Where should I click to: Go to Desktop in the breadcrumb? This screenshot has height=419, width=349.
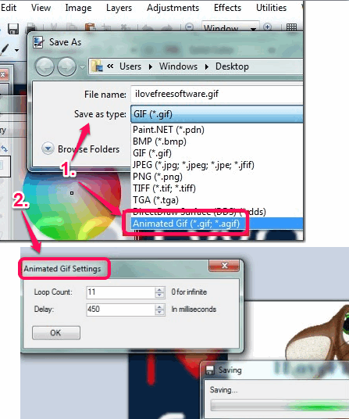(x=232, y=66)
